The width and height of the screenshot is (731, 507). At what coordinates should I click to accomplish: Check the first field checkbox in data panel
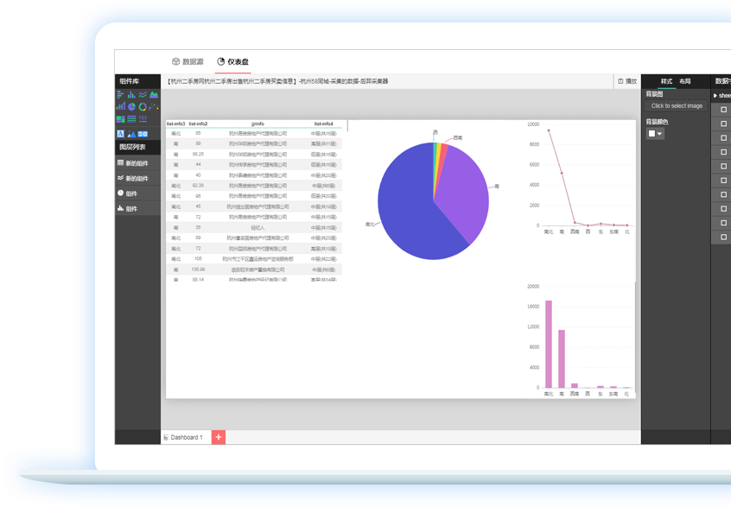point(723,109)
